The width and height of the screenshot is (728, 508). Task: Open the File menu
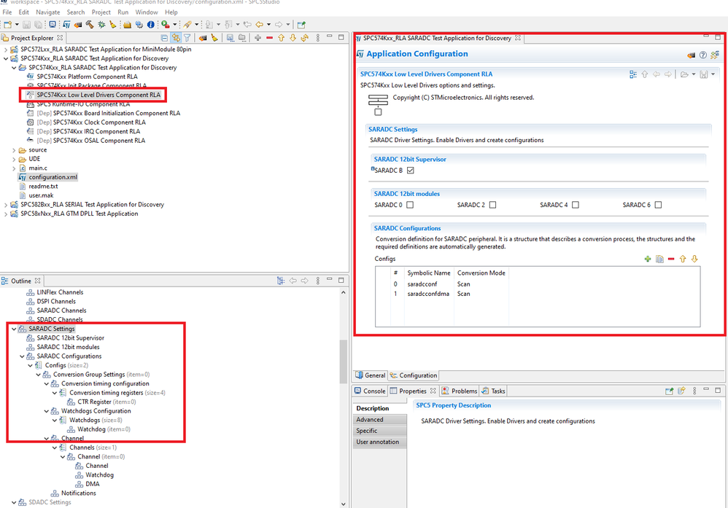(x=7, y=12)
